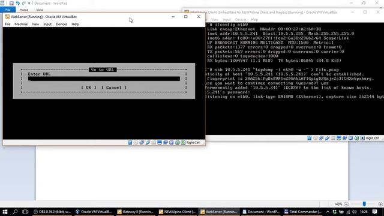This screenshot has width=384, height=216.
Task: Click mouse integration icon in NEWAlpine Client status bar
Action: [x=356, y=138]
